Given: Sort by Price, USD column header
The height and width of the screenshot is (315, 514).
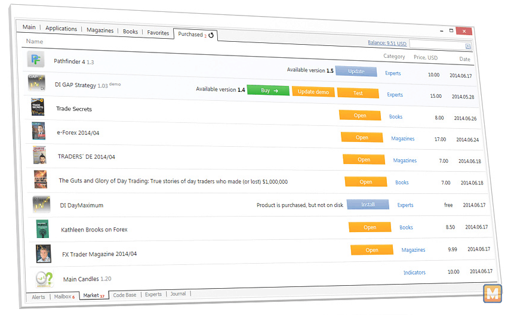Looking at the screenshot, I should (426, 57).
